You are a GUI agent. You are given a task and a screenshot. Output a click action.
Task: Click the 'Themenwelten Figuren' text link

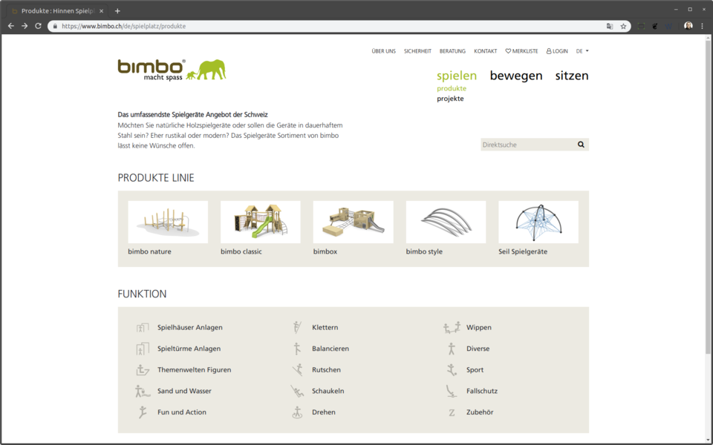click(x=194, y=369)
